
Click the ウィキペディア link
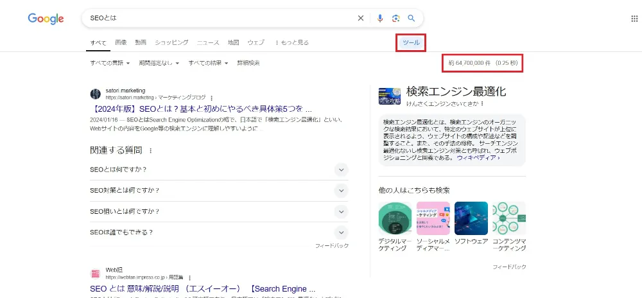[x=478, y=157]
